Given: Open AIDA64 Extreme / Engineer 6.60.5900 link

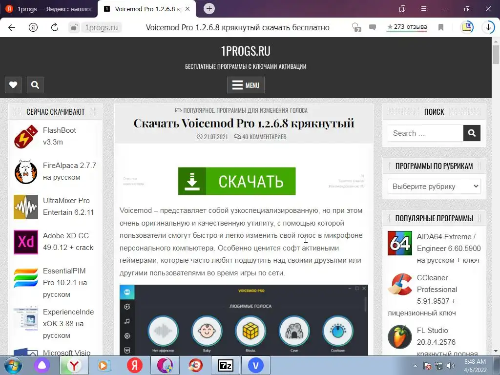Looking at the screenshot, I should (449, 249).
